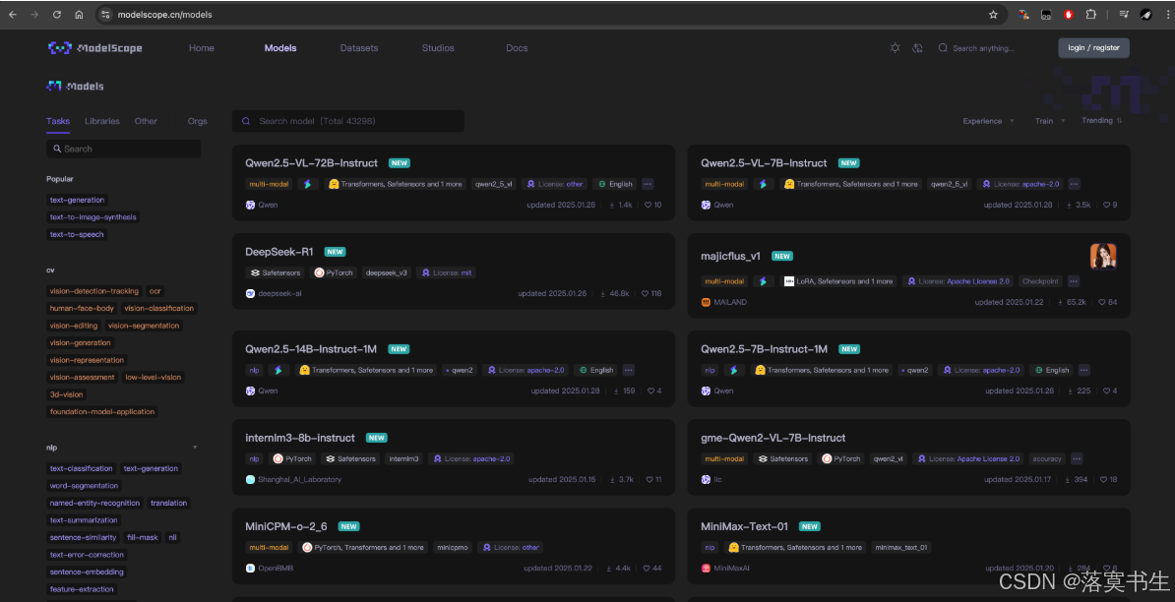Select the Tasks filter tab

[58, 121]
